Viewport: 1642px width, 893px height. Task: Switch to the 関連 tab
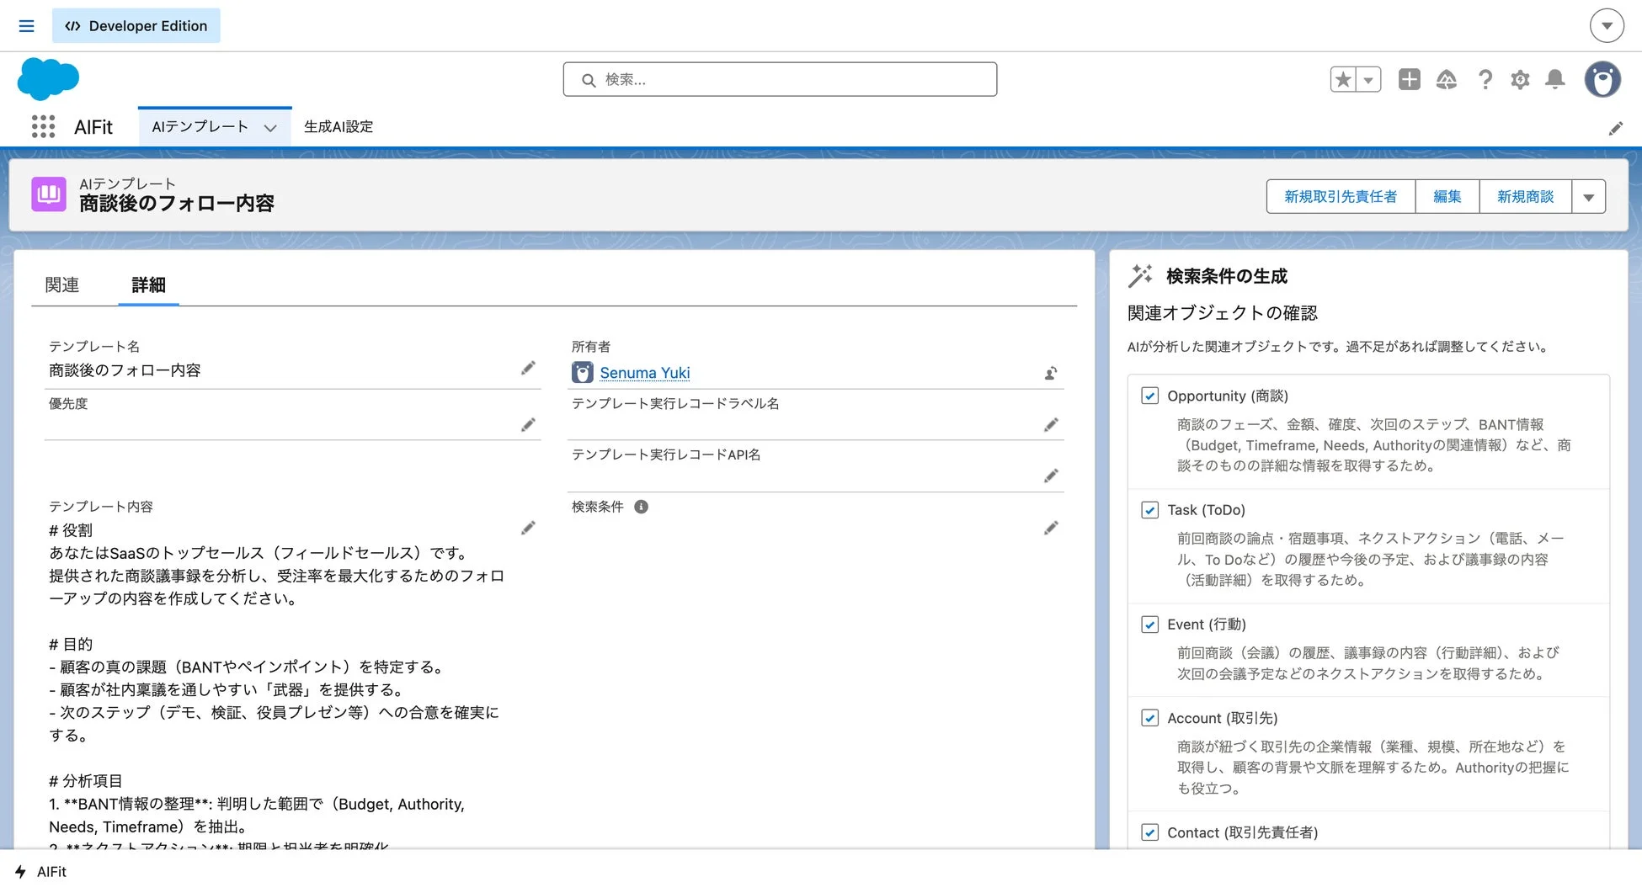62,285
